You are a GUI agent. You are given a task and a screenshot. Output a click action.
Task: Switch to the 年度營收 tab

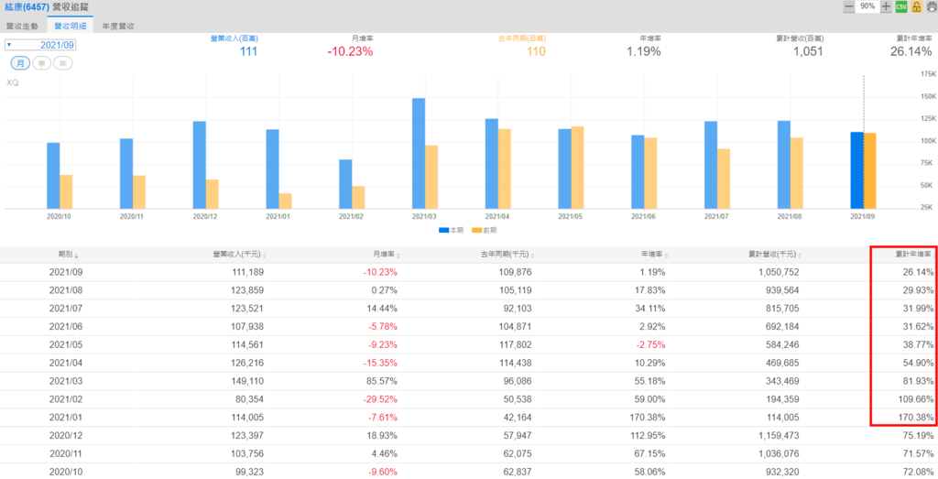[118, 27]
